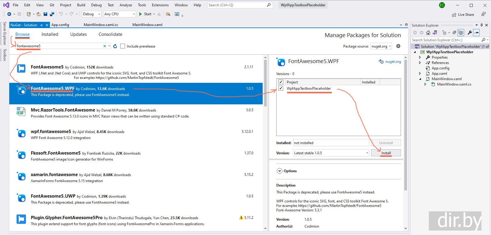Viewport: 491px width, 235px height.
Task: Click the Home icon in Solution Explorer
Action: 428,33
